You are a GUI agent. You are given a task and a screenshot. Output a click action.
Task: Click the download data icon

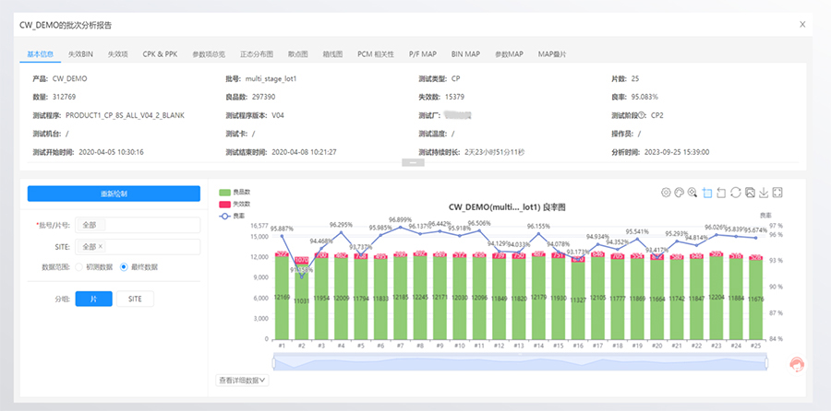[x=764, y=193]
